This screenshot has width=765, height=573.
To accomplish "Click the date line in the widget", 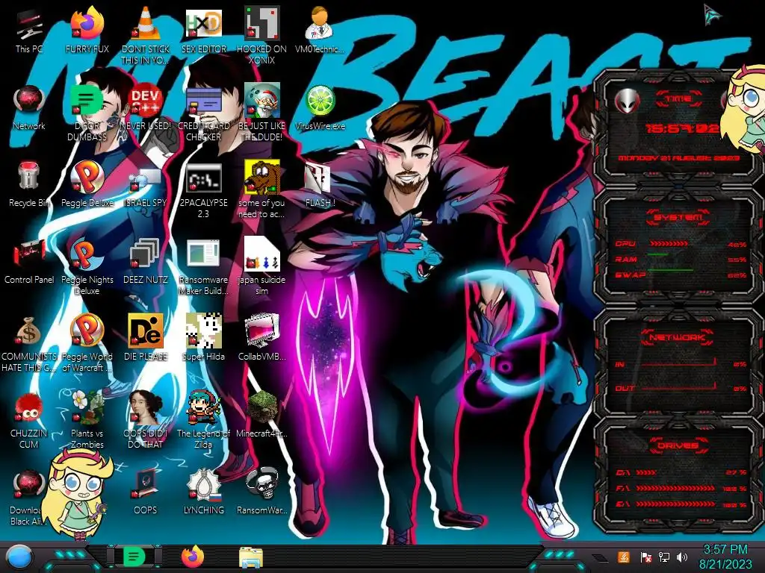I will tap(679, 158).
